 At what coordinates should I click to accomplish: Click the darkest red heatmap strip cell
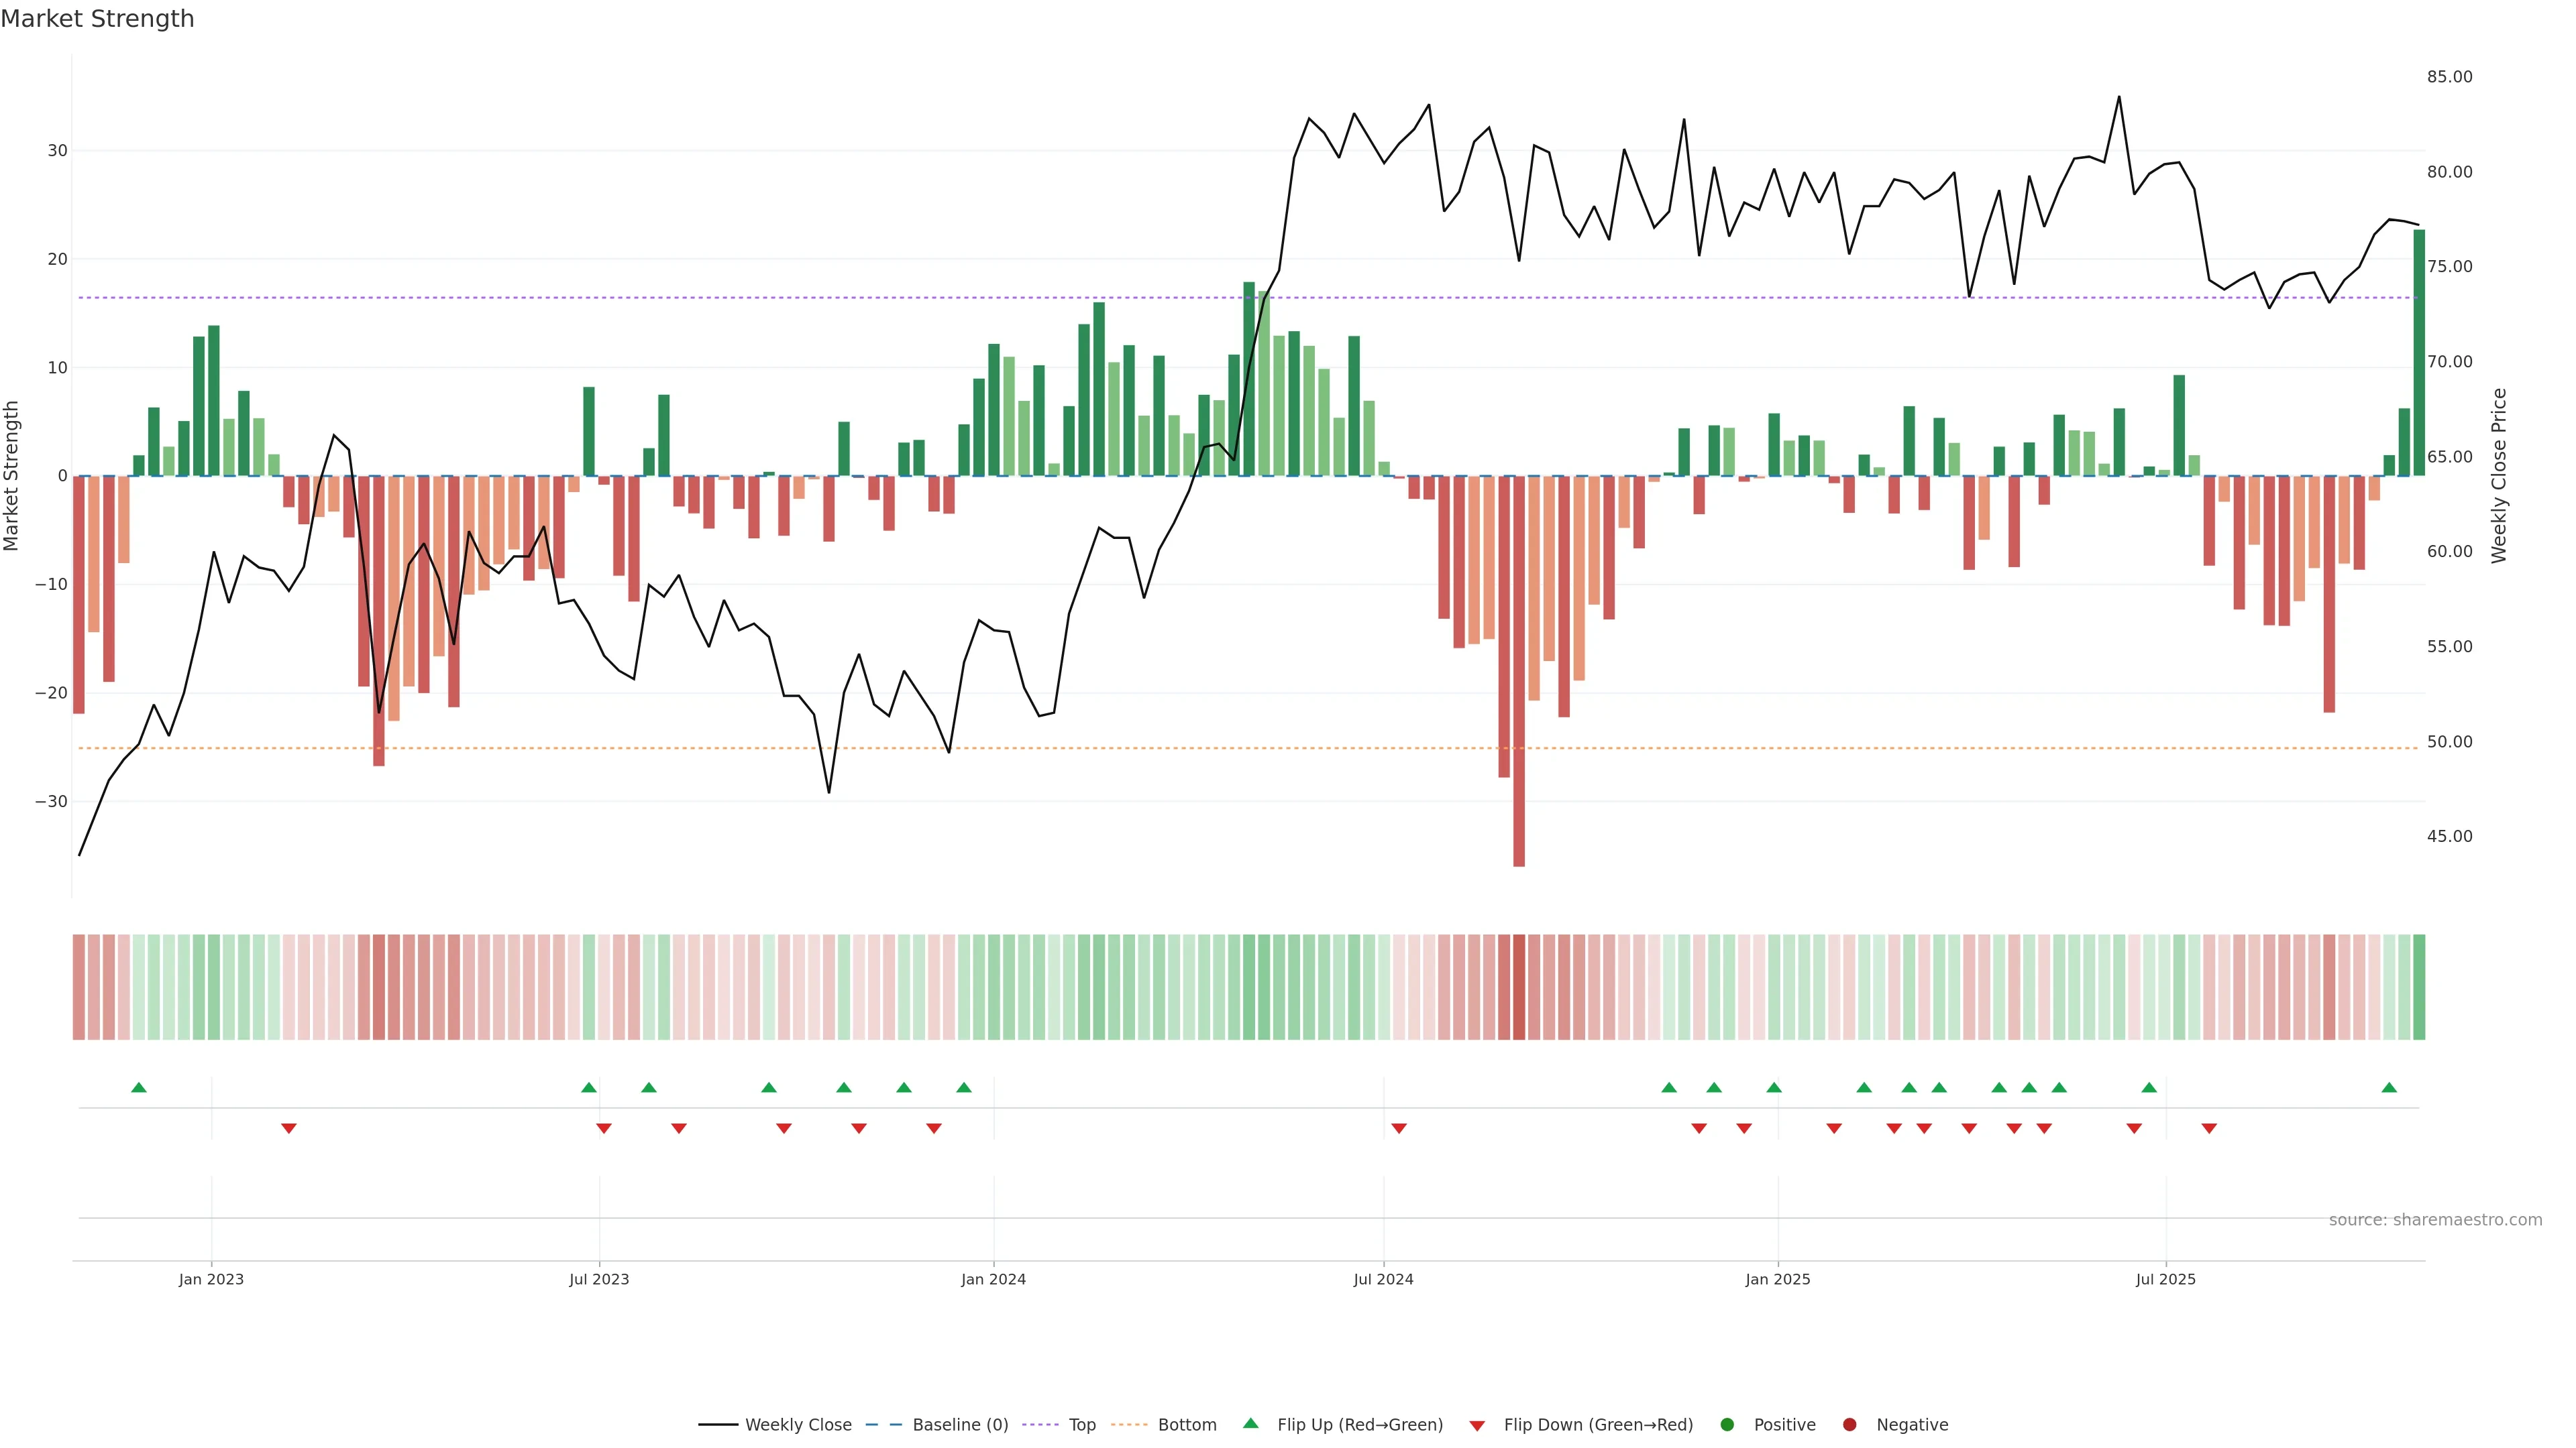point(1519,986)
